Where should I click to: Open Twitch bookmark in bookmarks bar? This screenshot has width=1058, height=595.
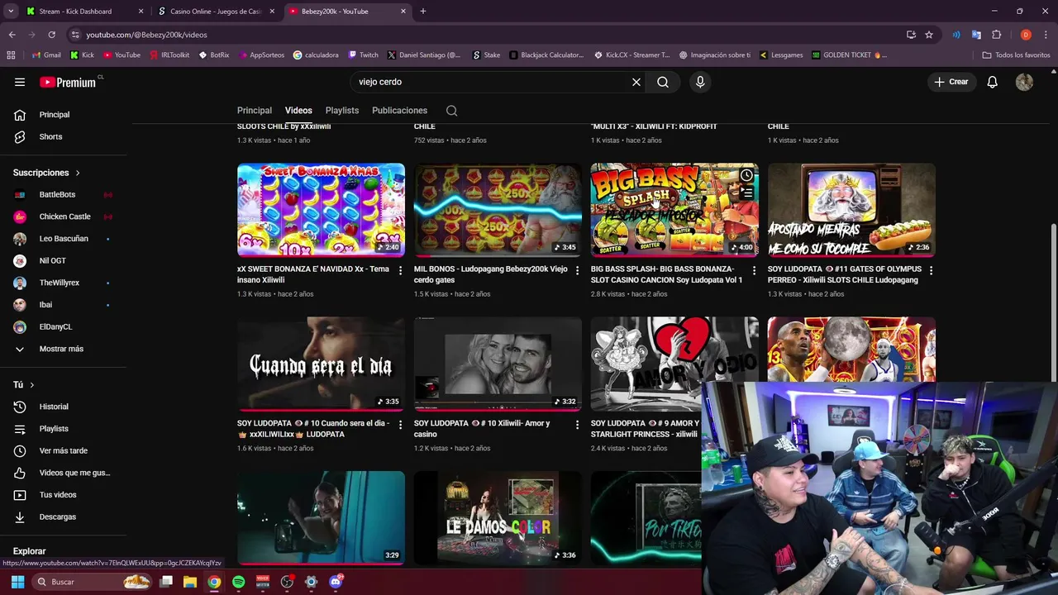(x=364, y=55)
